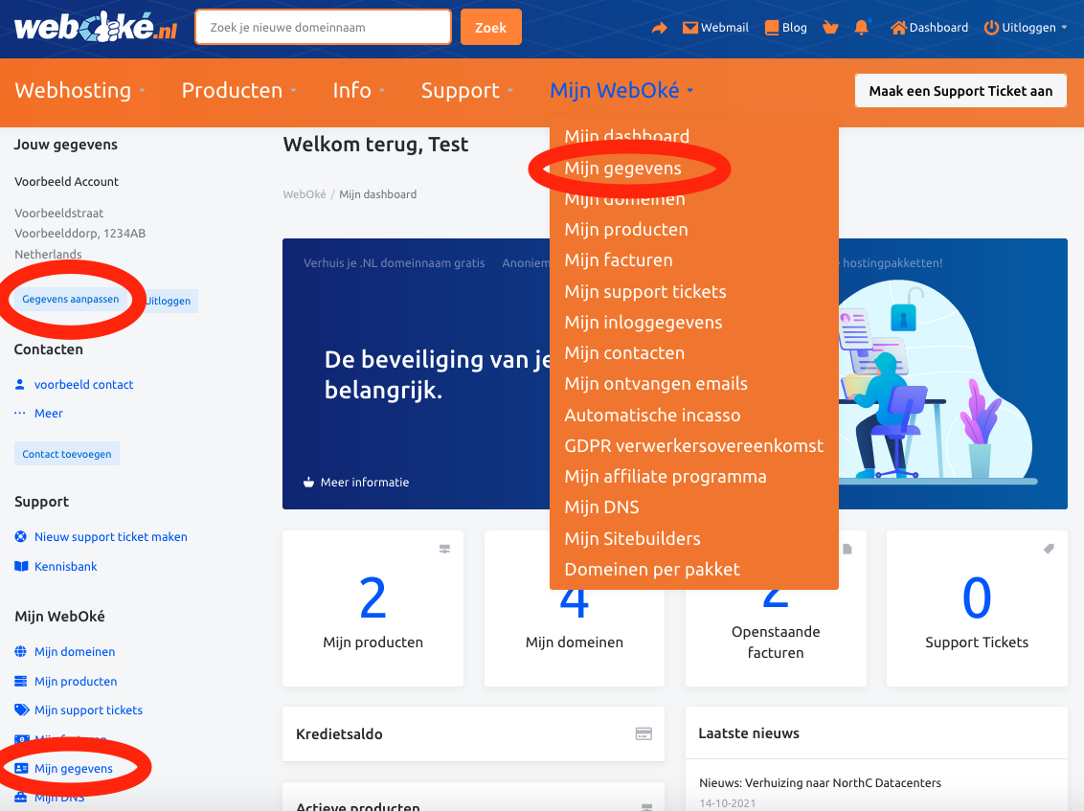Expand the Support menu
The image size is (1084, 811).
[467, 91]
